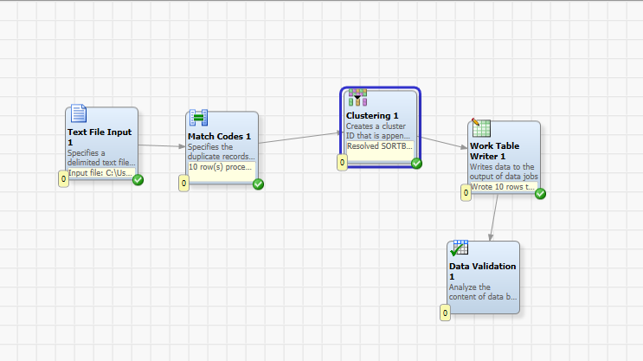Click 'Specifies a delimited text file...' description
The image size is (643, 361).
101,158
